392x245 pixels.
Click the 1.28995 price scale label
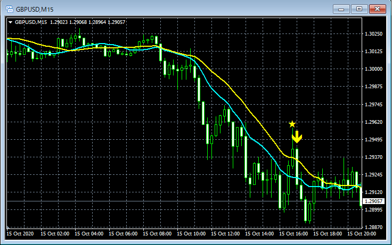(x=373, y=210)
